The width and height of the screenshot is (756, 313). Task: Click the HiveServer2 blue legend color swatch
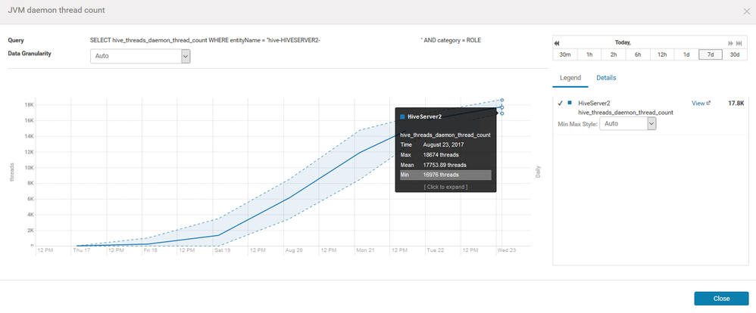(569, 102)
